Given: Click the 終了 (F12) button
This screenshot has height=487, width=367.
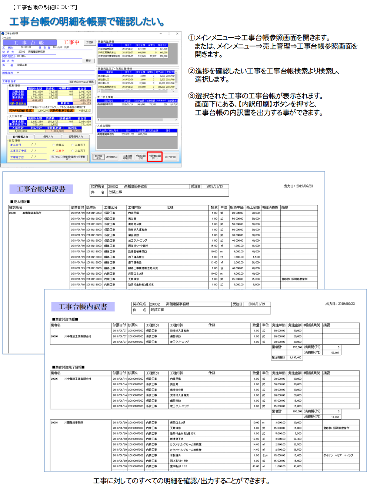Looking at the screenshot, I should point(171,157).
